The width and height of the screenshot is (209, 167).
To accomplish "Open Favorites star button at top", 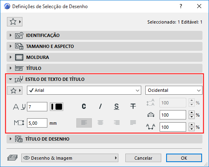I will click(15, 22).
